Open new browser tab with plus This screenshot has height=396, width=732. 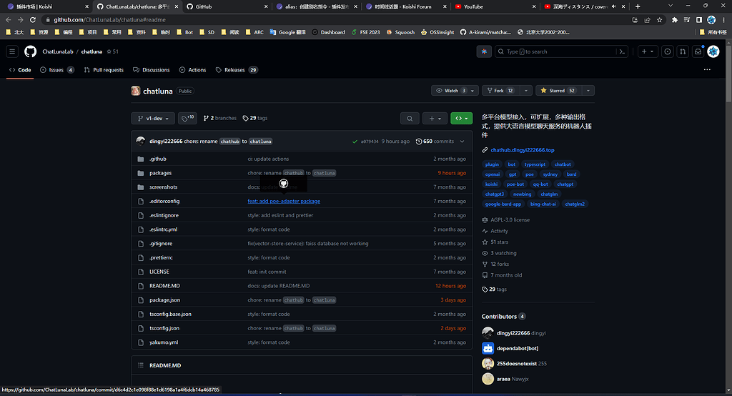pos(638,6)
